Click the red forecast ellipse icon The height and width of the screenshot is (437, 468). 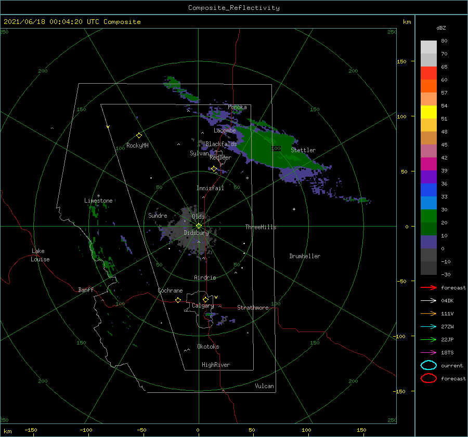[x=428, y=378]
